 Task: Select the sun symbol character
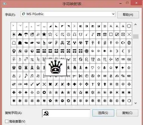point(14,34)
